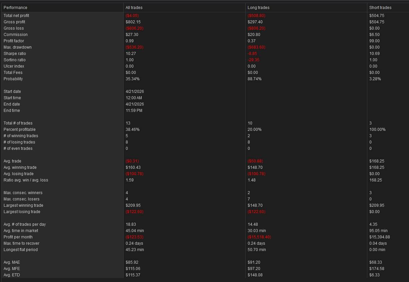Select the Total net profit row label
This screenshot has height=282, width=409.
click(16, 16)
